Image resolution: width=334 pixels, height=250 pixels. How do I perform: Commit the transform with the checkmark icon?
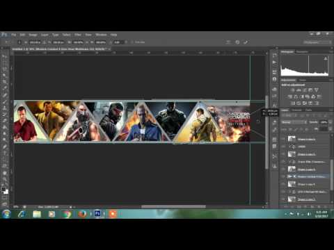[246, 42]
